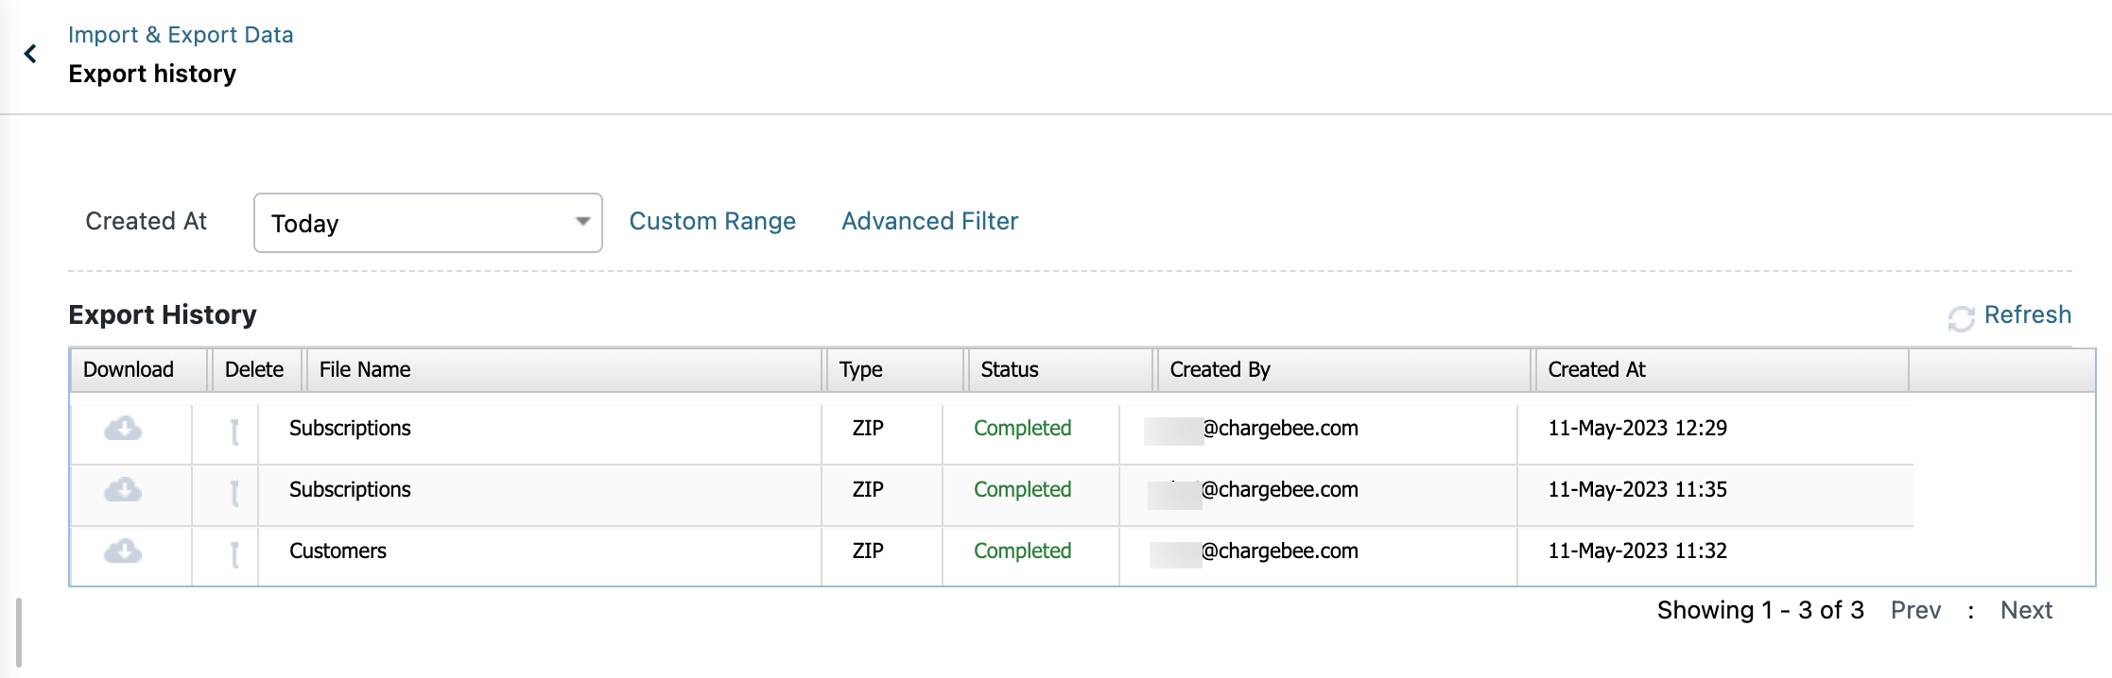Select the Customers file name row

click(338, 551)
